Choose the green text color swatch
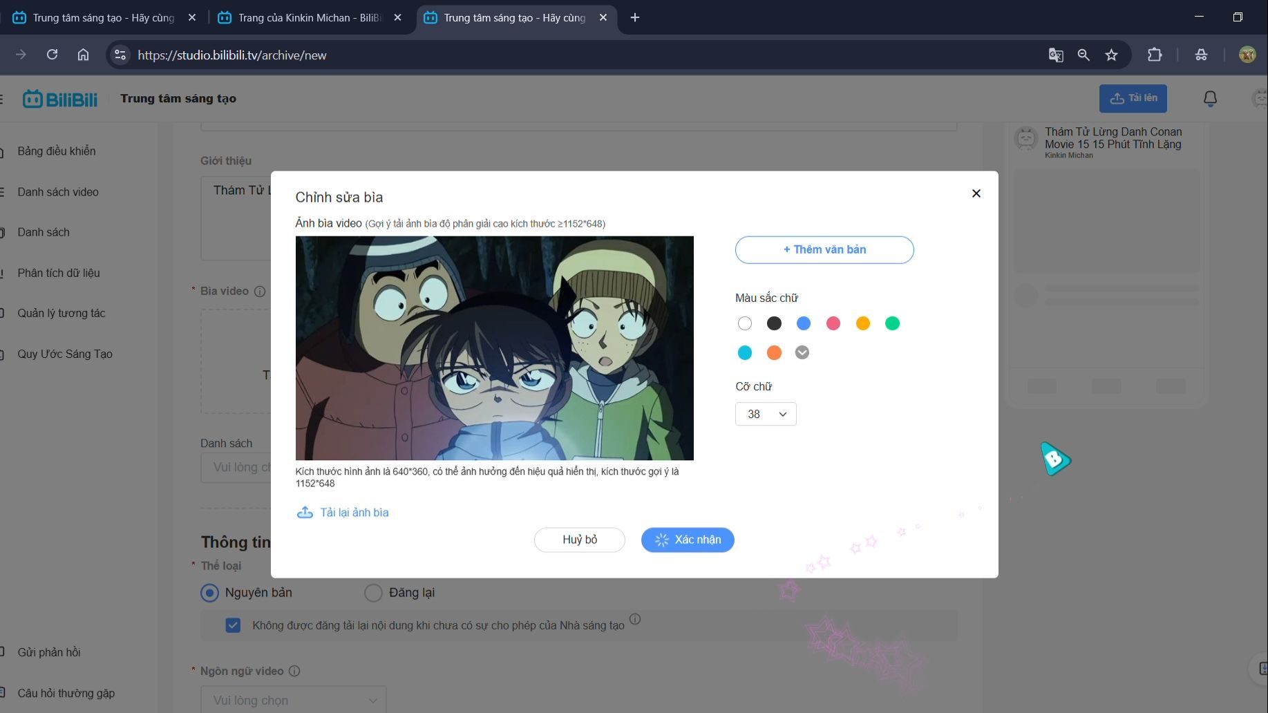This screenshot has height=713, width=1268. tap(892, 323)
